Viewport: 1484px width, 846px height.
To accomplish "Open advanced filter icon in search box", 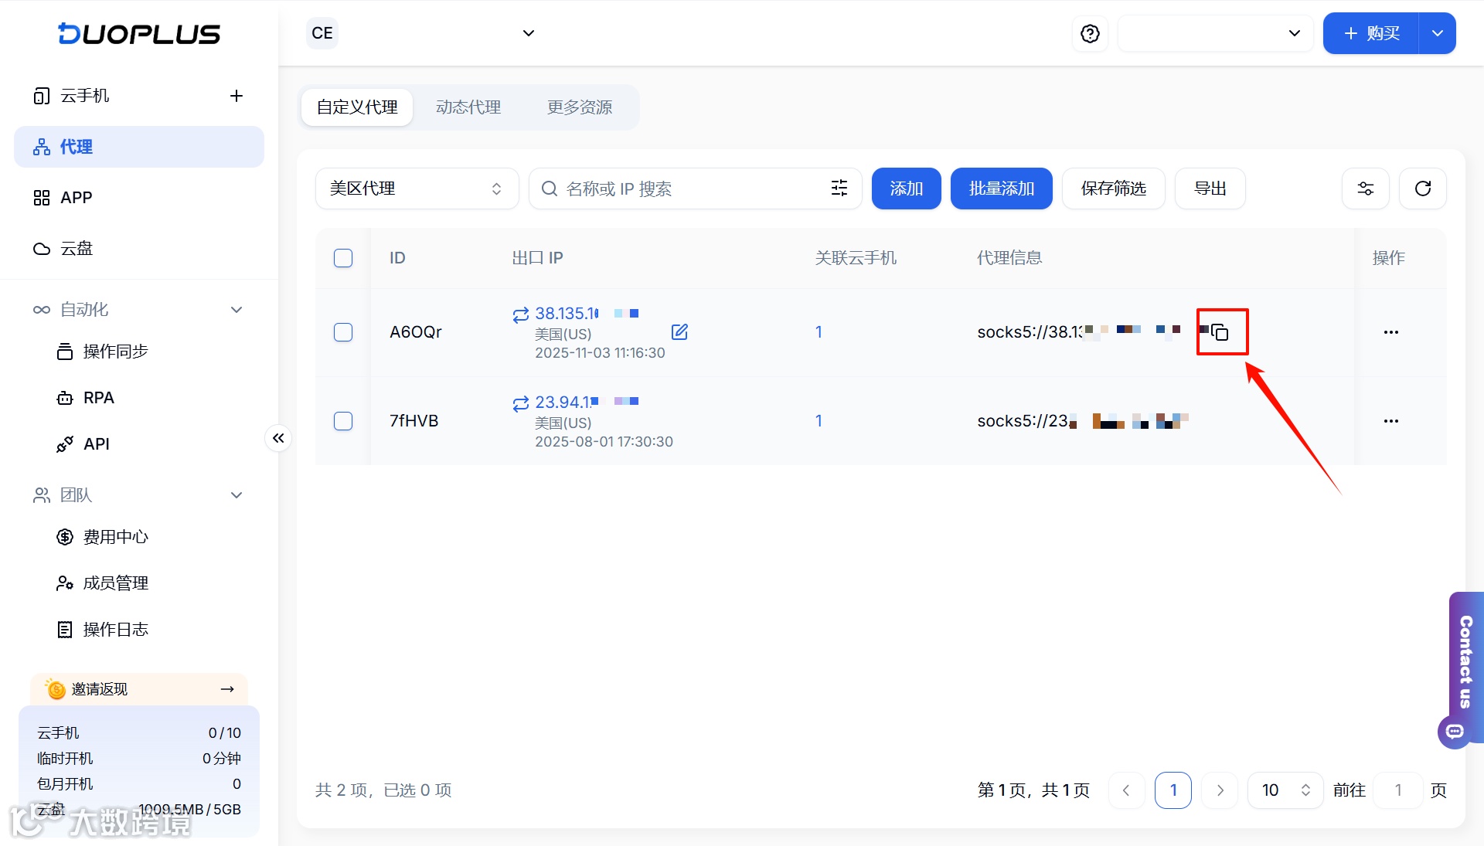I will click(x=839, y=189).
